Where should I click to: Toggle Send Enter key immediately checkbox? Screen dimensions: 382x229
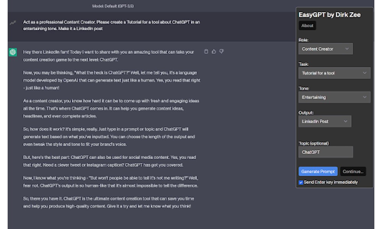301,182
